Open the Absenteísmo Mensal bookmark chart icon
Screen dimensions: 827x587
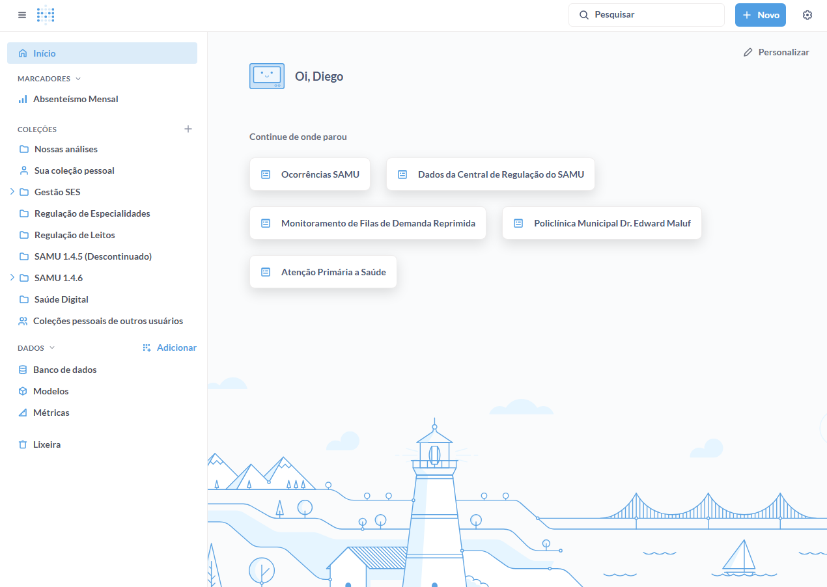coord(23,100)
